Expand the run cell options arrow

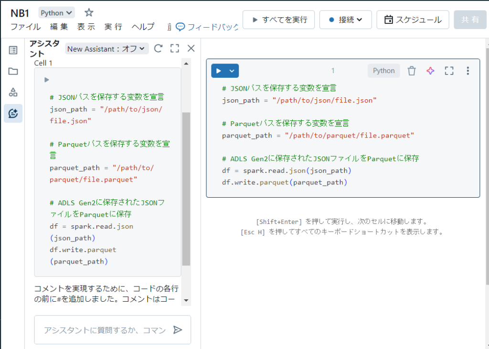[232, 71]
